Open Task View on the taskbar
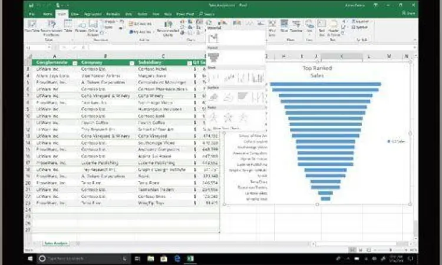The width and height of the screenshot is (442, 265). (x=137, y=259)
